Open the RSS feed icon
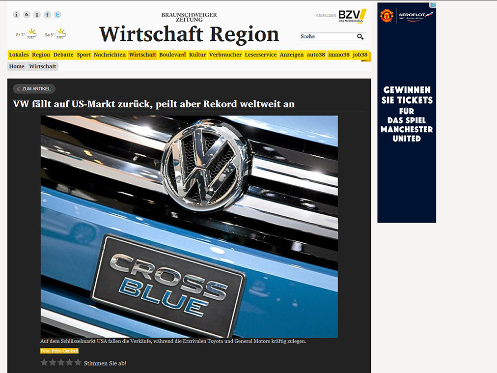497x373 pixels. pyautogui.click(x=27, y=15)
